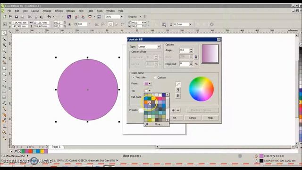Open the Snap to dropdown
The width and height of the screenshot is (302, 170).
coord(140,17)
